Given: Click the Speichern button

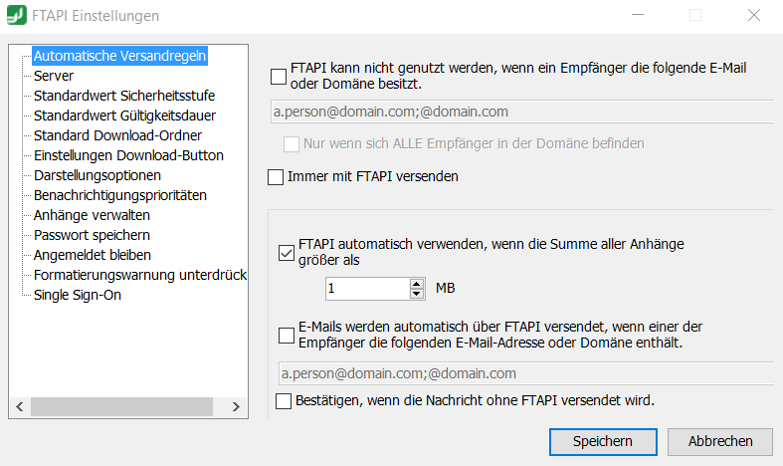Looking at the screenshot, I should point(603,441).
